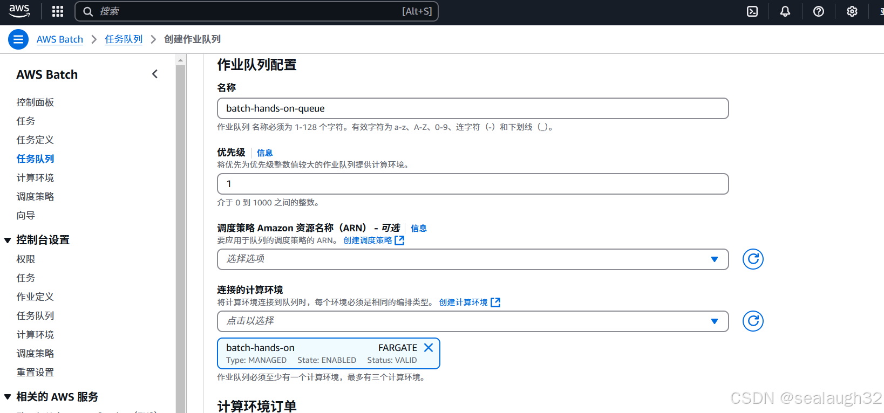Click the 创建计算环境 link

463,302
